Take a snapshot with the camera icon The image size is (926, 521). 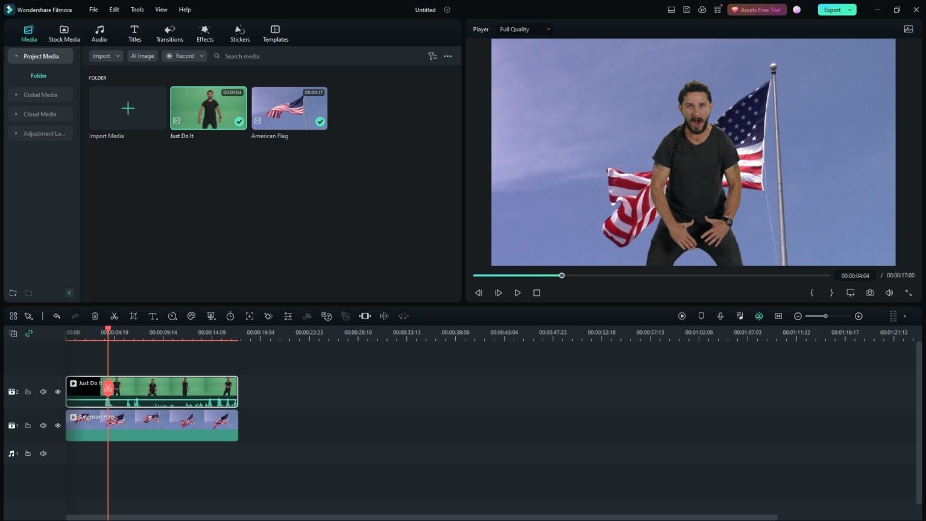click(870, 292)
